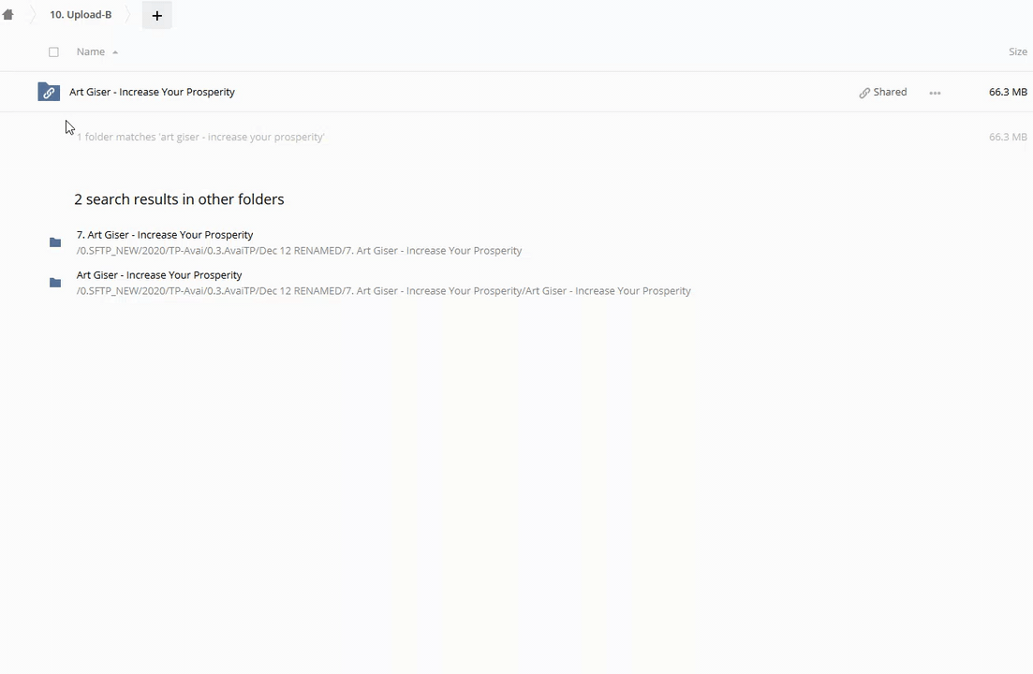This screenshot has width=1033, height=674.
Task: Click the plus button to create new item
Action: (x=156, y=16)
